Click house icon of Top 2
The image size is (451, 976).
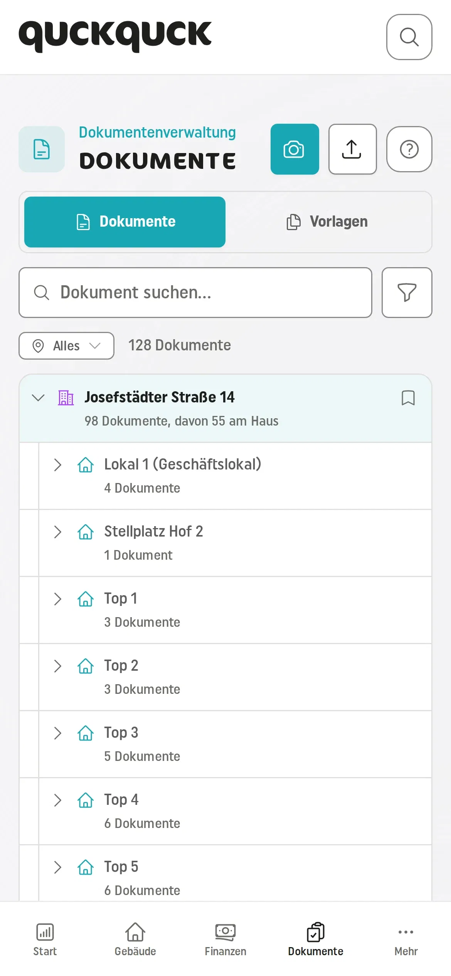point(86,666)
